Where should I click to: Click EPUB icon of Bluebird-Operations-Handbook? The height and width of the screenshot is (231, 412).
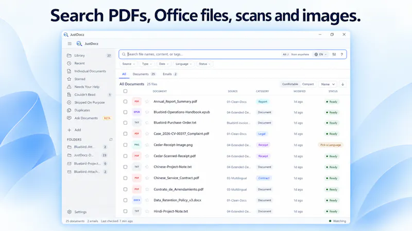click(136, 112)
